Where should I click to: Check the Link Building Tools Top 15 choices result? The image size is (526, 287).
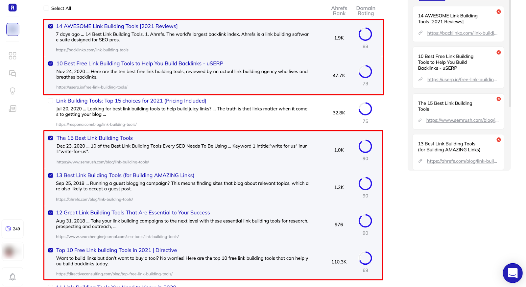[51, 101]
